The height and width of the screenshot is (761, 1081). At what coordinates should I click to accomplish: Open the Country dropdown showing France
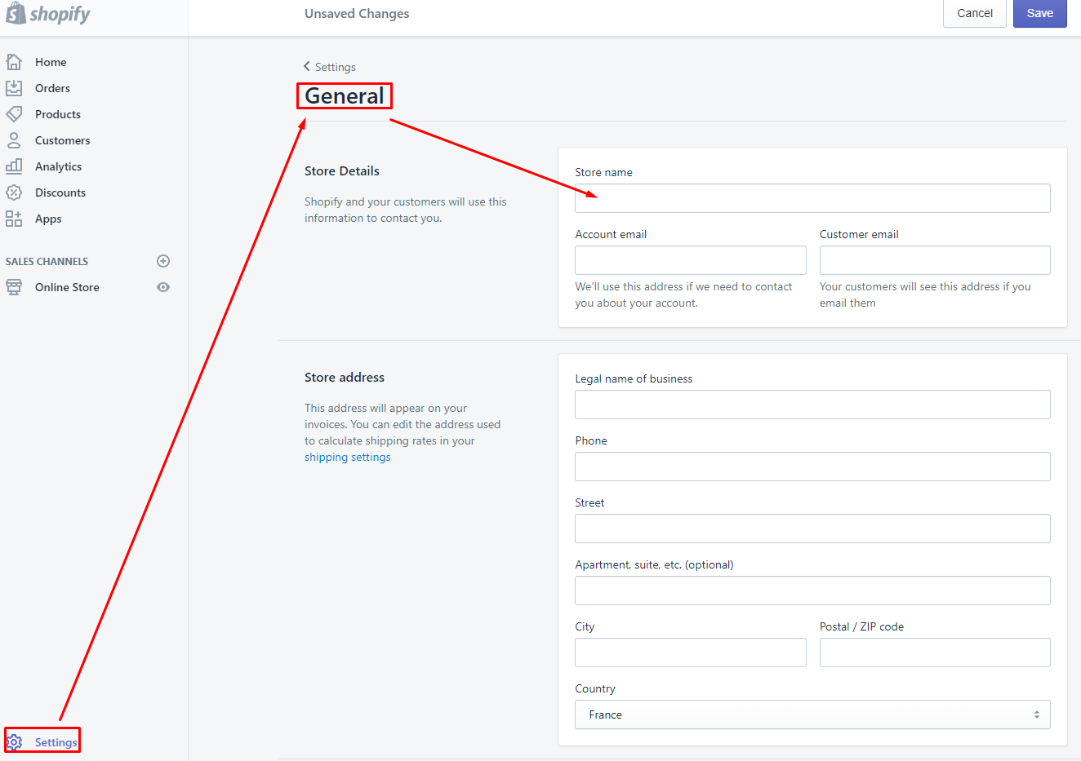pyautogui.click(x=812, y=715)
